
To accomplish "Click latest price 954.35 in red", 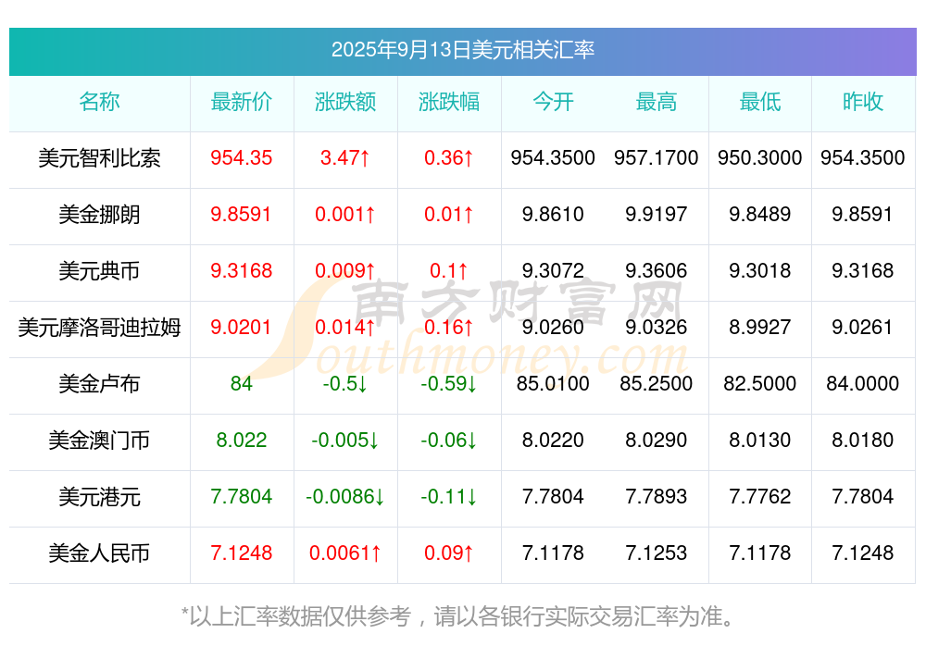I will click(242, 157).
